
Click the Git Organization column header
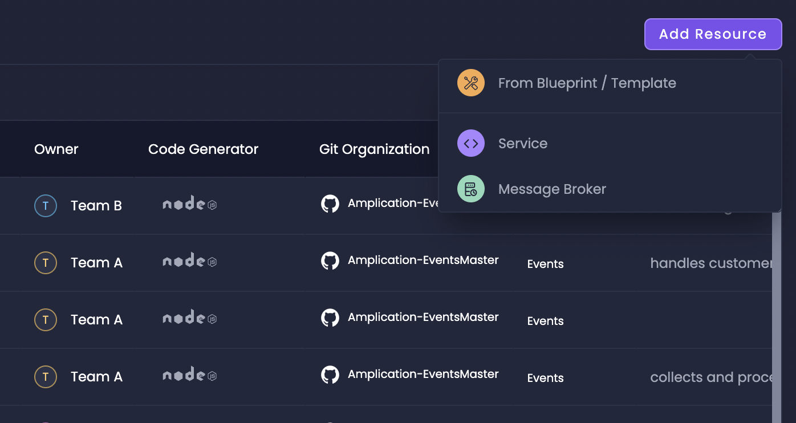[374, 149]
